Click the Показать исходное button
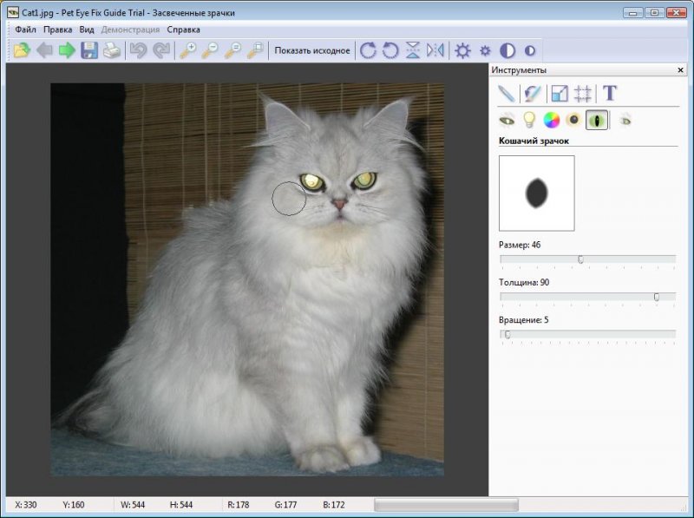694x518 pixels. tap(312, 50)
